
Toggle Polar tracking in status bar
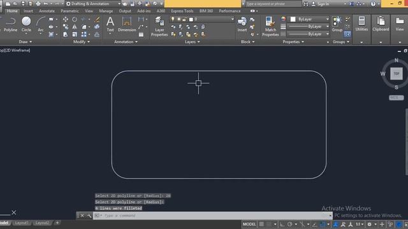(x=290, y=224)
